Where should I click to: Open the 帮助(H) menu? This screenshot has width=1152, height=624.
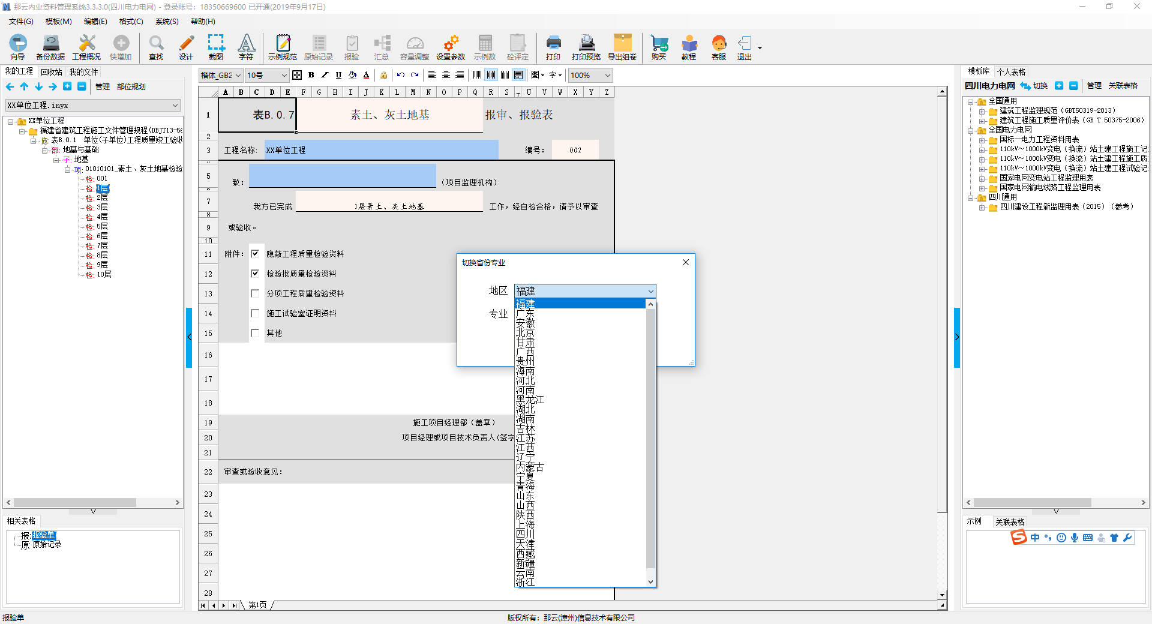tap(203, 21)
